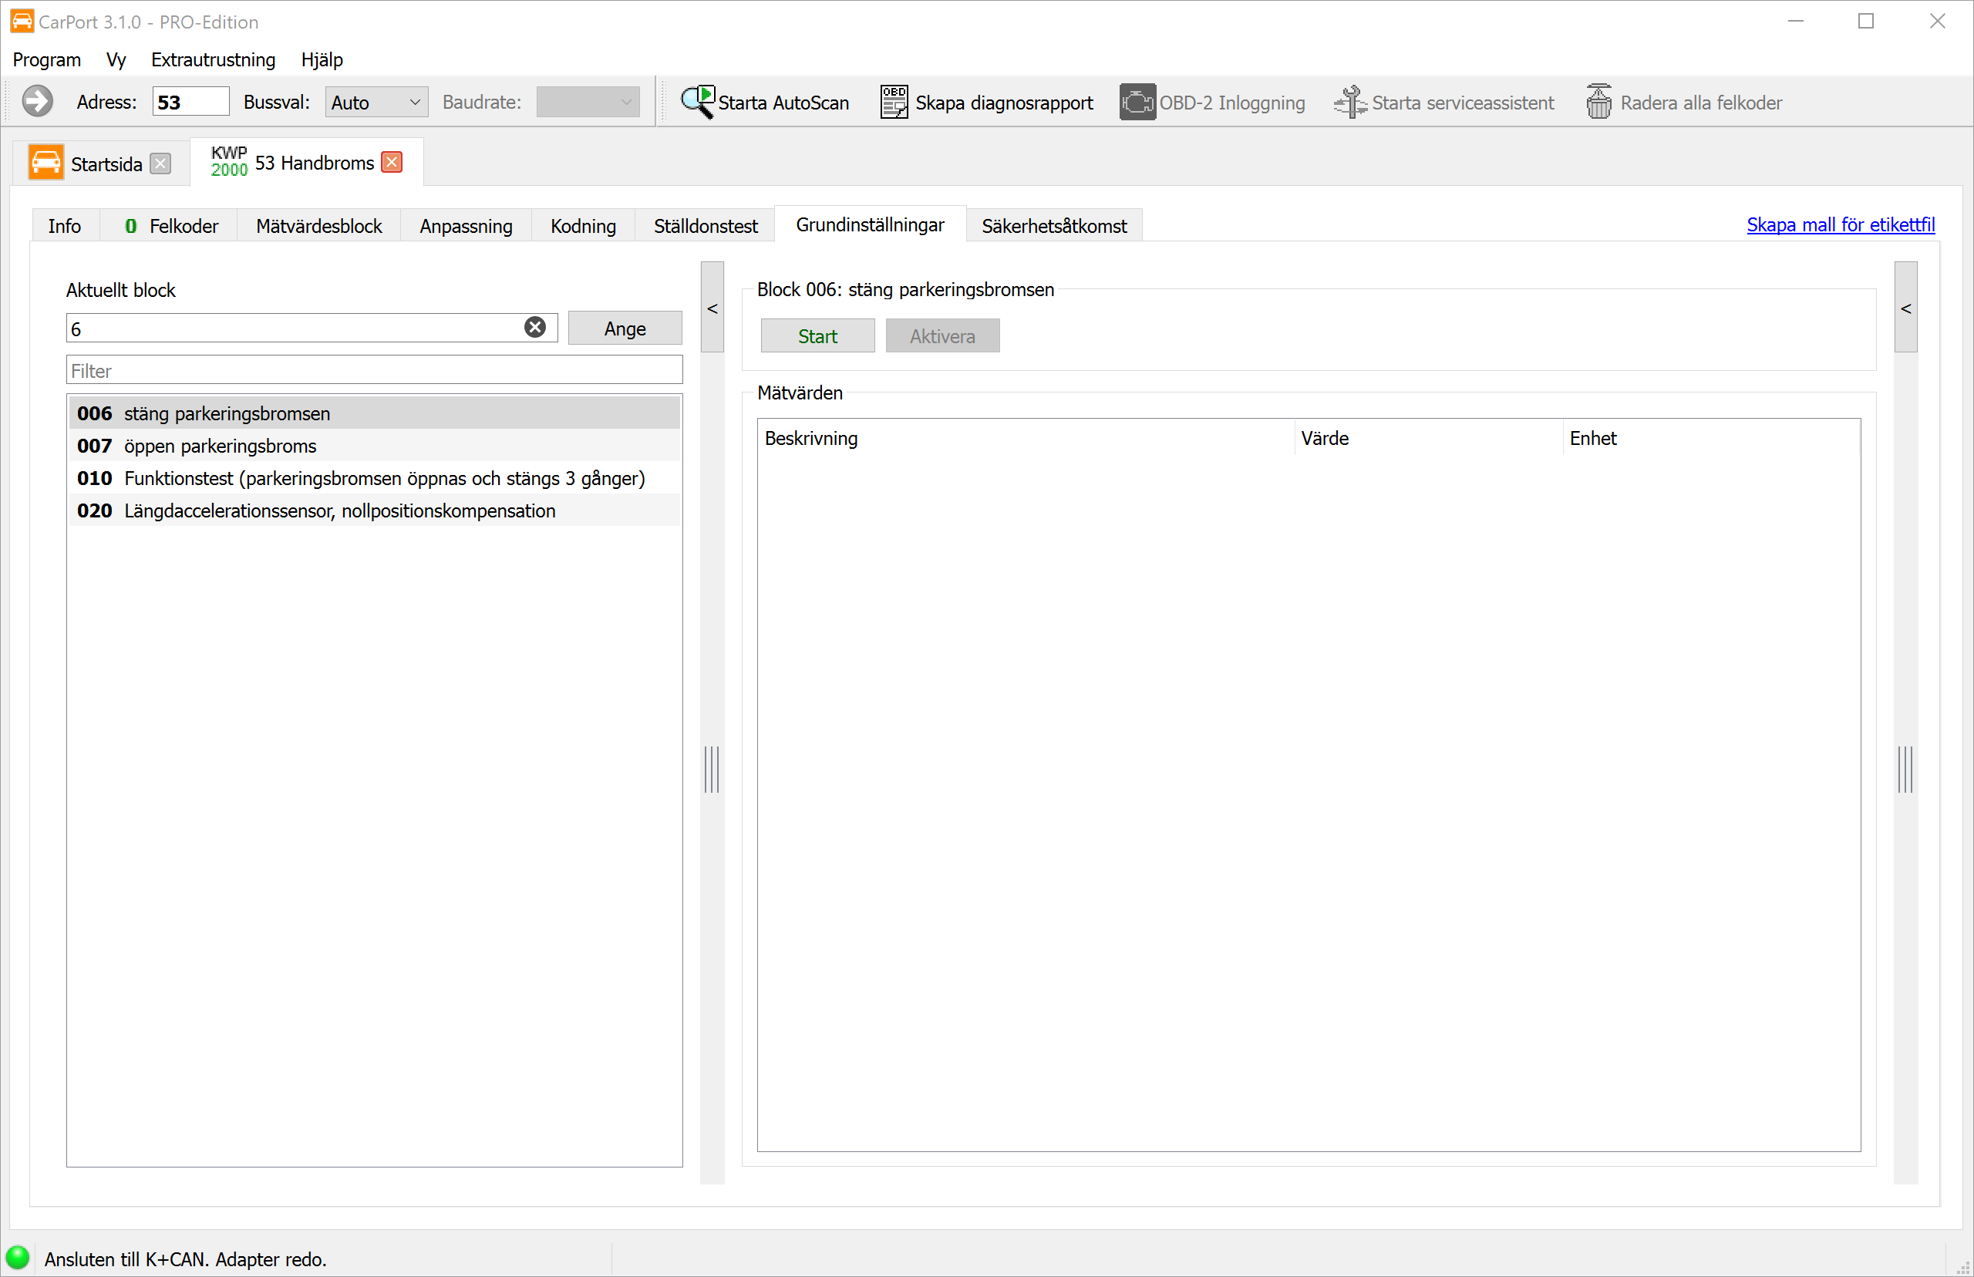
Task: Switch to the Kodning tab
Action: point(583,225)
